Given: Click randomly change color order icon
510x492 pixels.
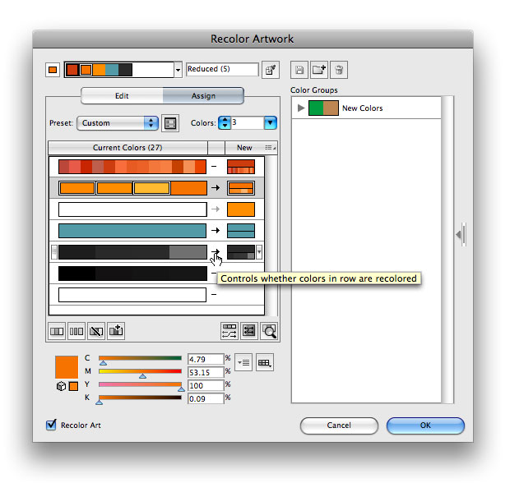Looking at the screenshot, I should (x=229, y=330).
